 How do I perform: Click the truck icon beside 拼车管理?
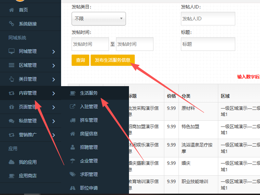73,120
